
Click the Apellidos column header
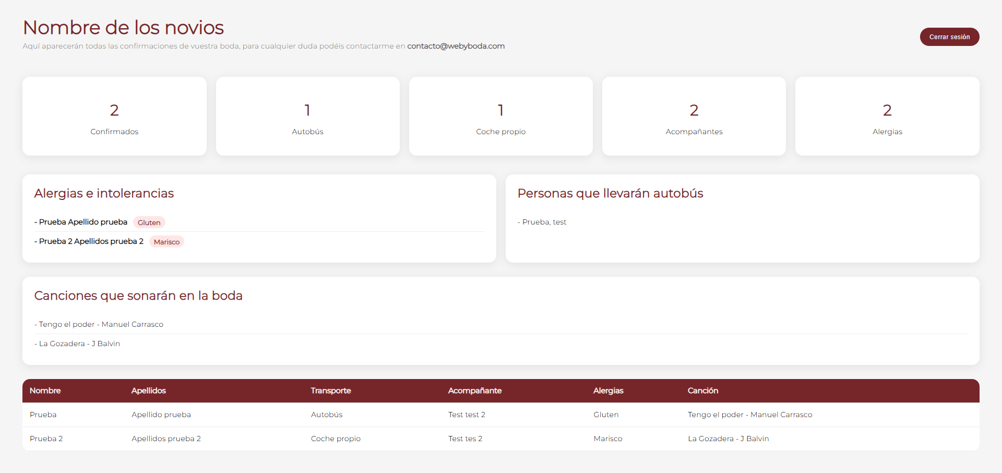(149, 391)
